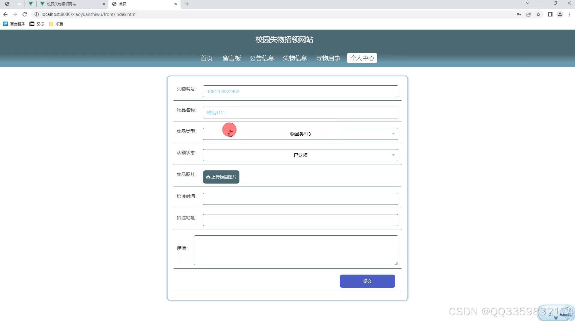Go forward in browser history
The height and width of the screenshot is (321, 575).
click(15, 14)
